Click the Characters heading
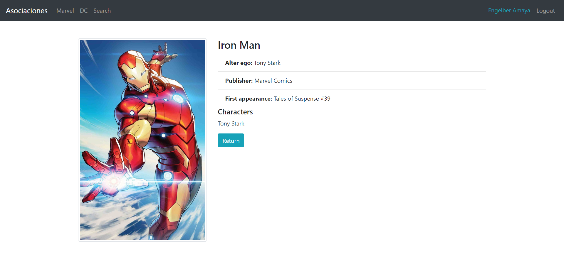 pos(235,112)
